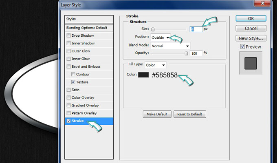Select the Pattern Overlay label
Image resolution: width=277 pixels, height=163 pixels.
point(84,113)
